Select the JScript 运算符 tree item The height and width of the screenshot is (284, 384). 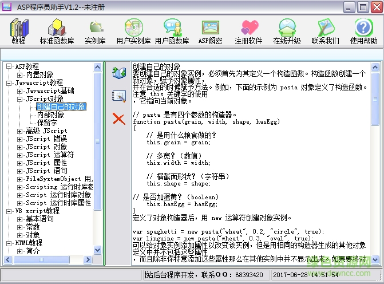coord(50,155)
